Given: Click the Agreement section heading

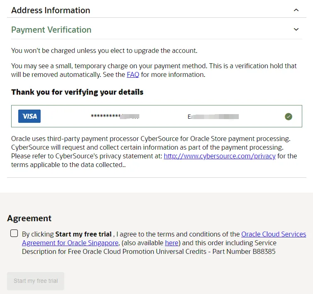Looking at the screenshot, I should 29,218.
